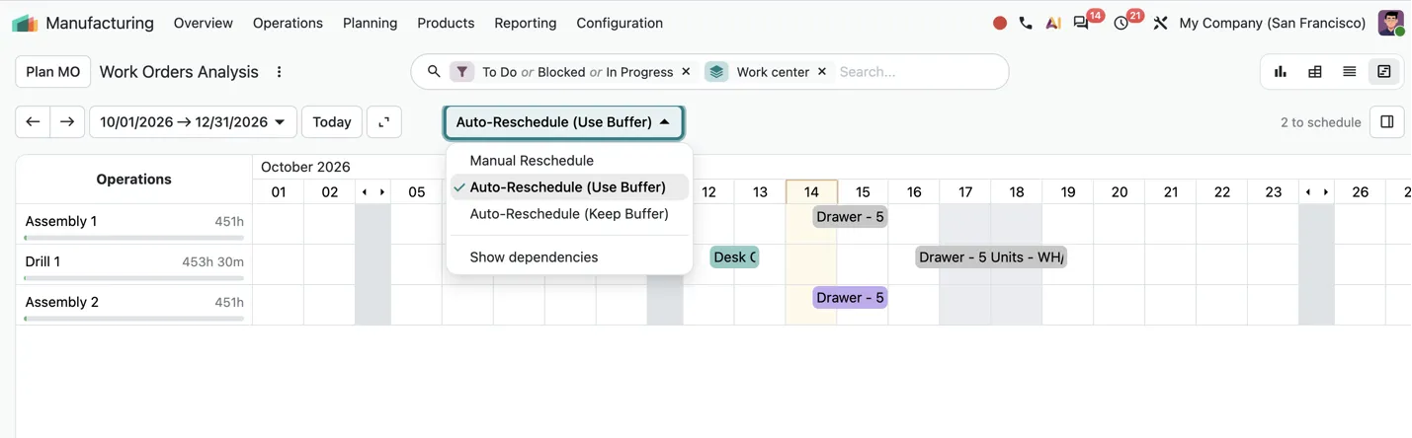Toggle the side panel icon
Viewport: 1412px width, 438px height.
click(1386, 122)
